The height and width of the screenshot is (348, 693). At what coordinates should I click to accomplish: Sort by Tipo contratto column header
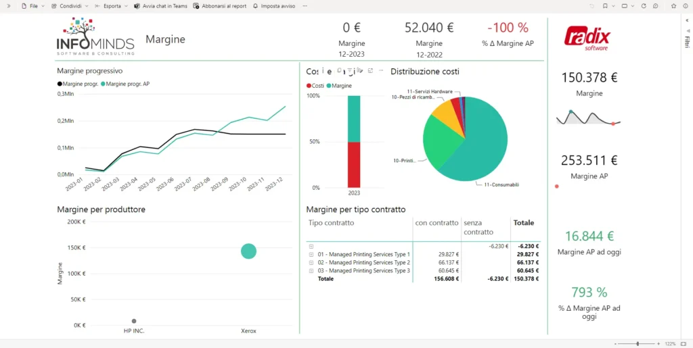332,223
